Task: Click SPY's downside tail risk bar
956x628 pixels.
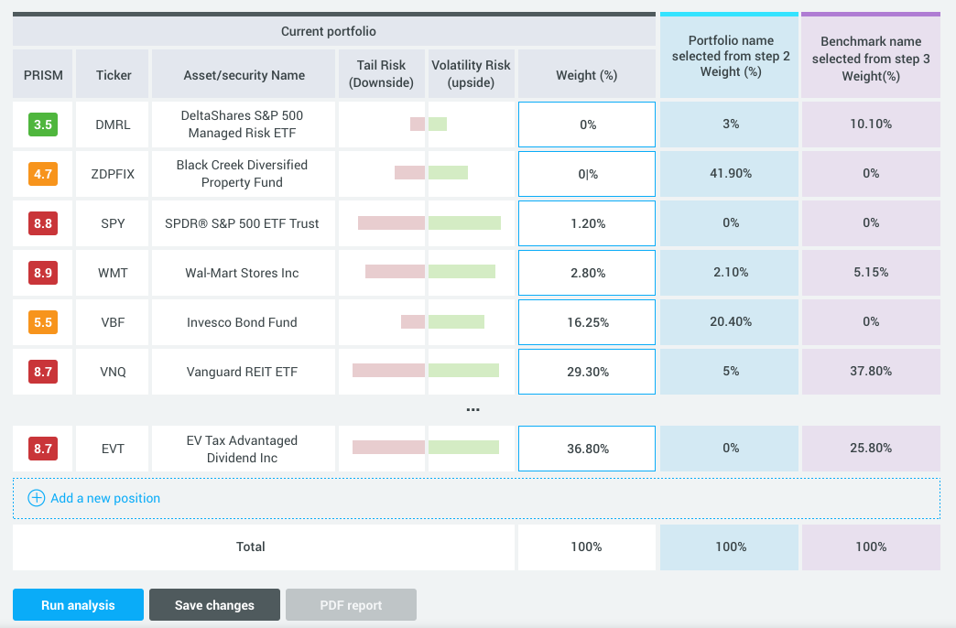Action: click(x=392, y=222)
